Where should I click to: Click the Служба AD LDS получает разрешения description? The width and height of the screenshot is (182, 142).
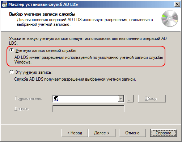75,79
